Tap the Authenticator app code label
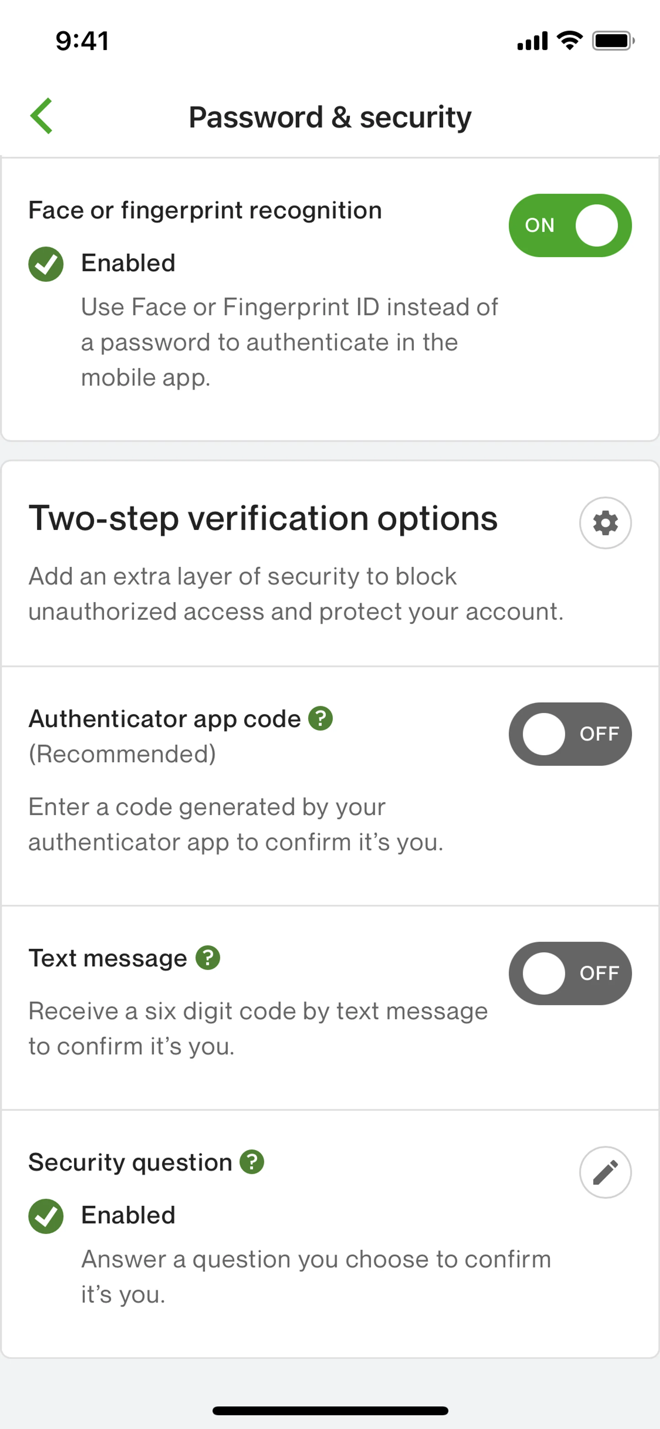Viewport: 660px width, 1429px height. 165,719
